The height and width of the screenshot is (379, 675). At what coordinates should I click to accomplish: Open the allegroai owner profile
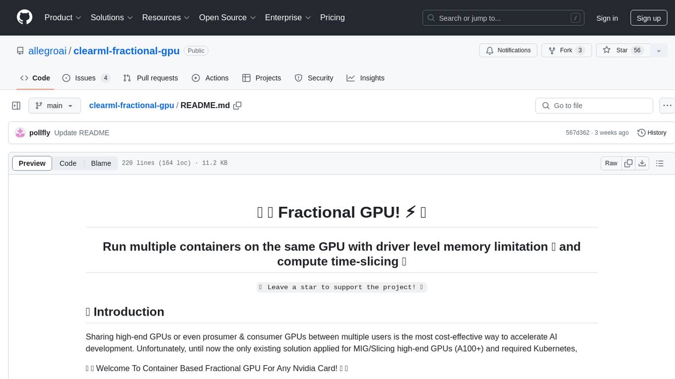48,51
